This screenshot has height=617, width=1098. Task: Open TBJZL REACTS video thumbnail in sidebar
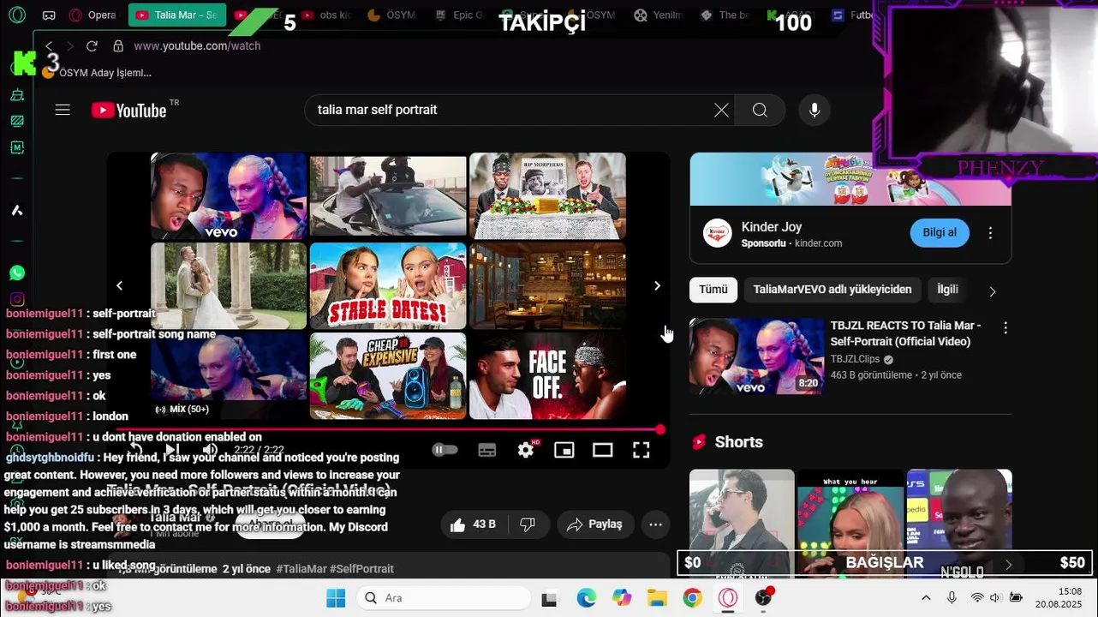[756, 356]
